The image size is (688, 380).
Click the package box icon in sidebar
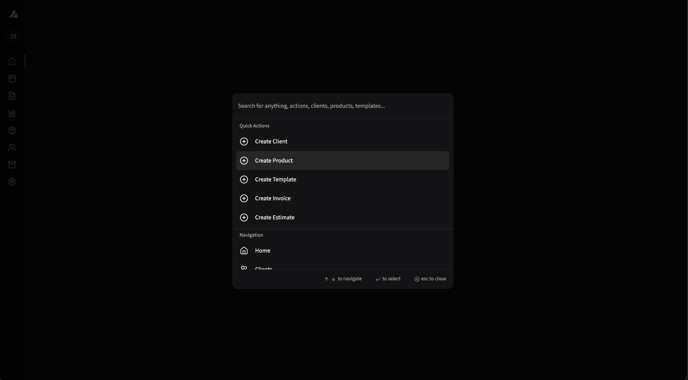[12, 130]
